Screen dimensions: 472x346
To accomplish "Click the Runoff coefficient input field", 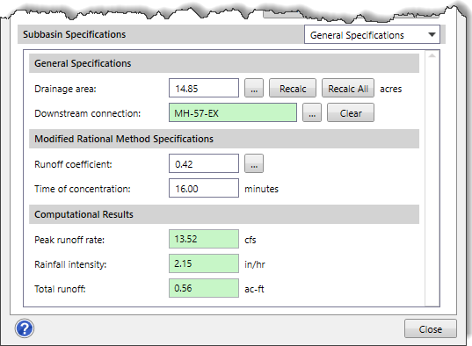I will coord(204,163).
